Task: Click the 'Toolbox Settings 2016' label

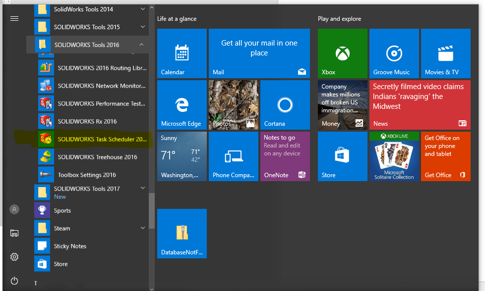Action: (x=87, y=175)
